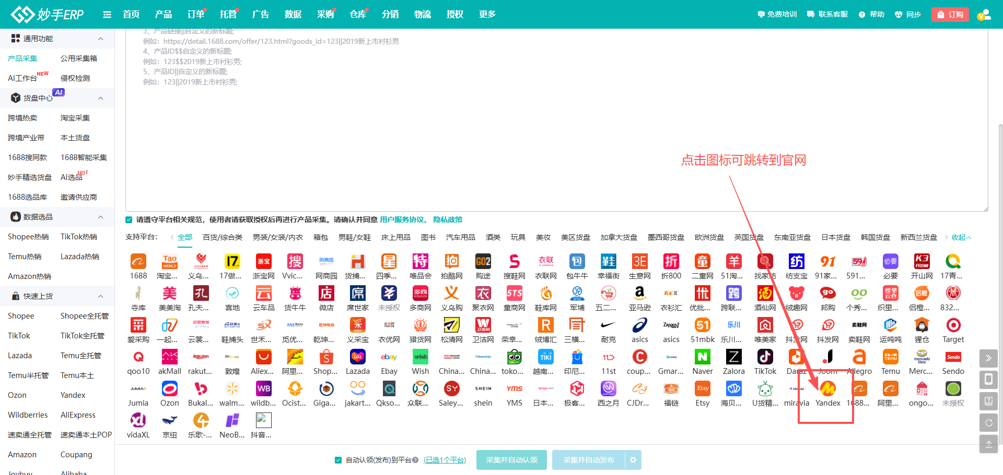Click the Lazada platform icon
The image size is (1003, 475).
358,357
